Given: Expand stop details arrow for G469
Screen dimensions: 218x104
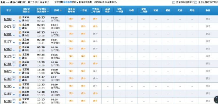Looking at the screenshot, I should 14,51.
